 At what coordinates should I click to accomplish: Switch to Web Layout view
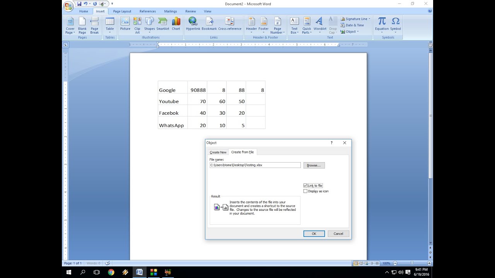[366, 263]
